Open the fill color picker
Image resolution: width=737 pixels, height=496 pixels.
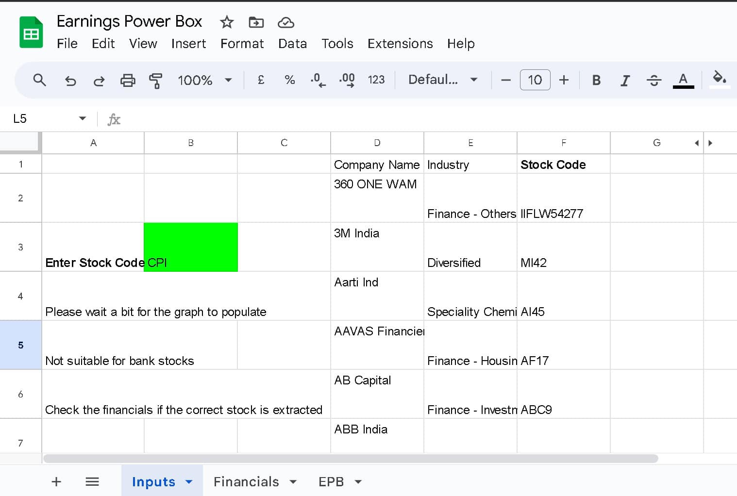(720, 80)
